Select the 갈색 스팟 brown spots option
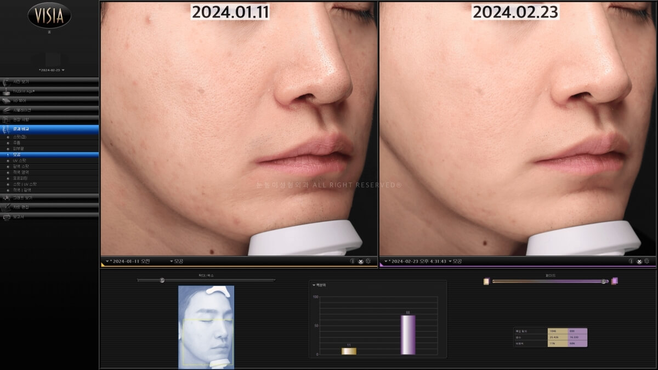The image size is (658, 370). click(x=49, y=166)
